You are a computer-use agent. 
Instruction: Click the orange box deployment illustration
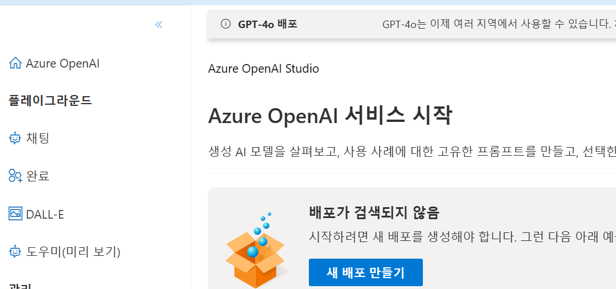click(256, 251)
